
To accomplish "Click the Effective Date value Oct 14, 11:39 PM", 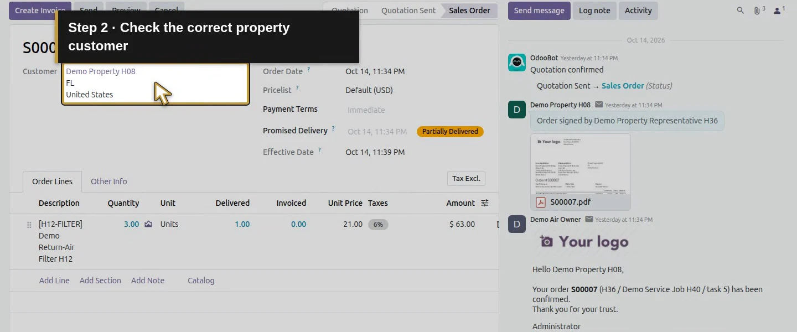I will point(375,152).
